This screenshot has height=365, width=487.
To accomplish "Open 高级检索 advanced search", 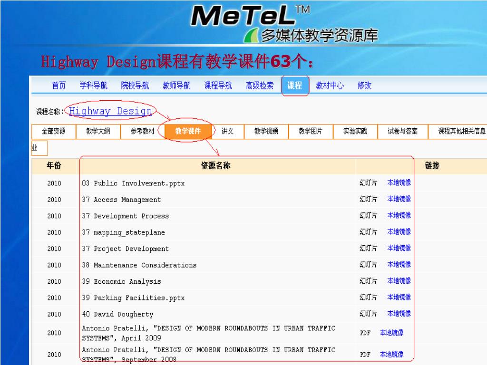I will (260, 86).
